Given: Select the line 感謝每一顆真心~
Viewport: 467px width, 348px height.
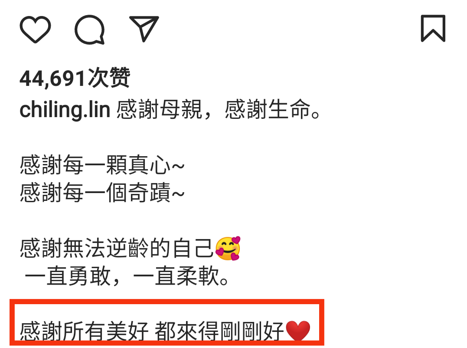Looking at the screenshot, I should point(102,165).
